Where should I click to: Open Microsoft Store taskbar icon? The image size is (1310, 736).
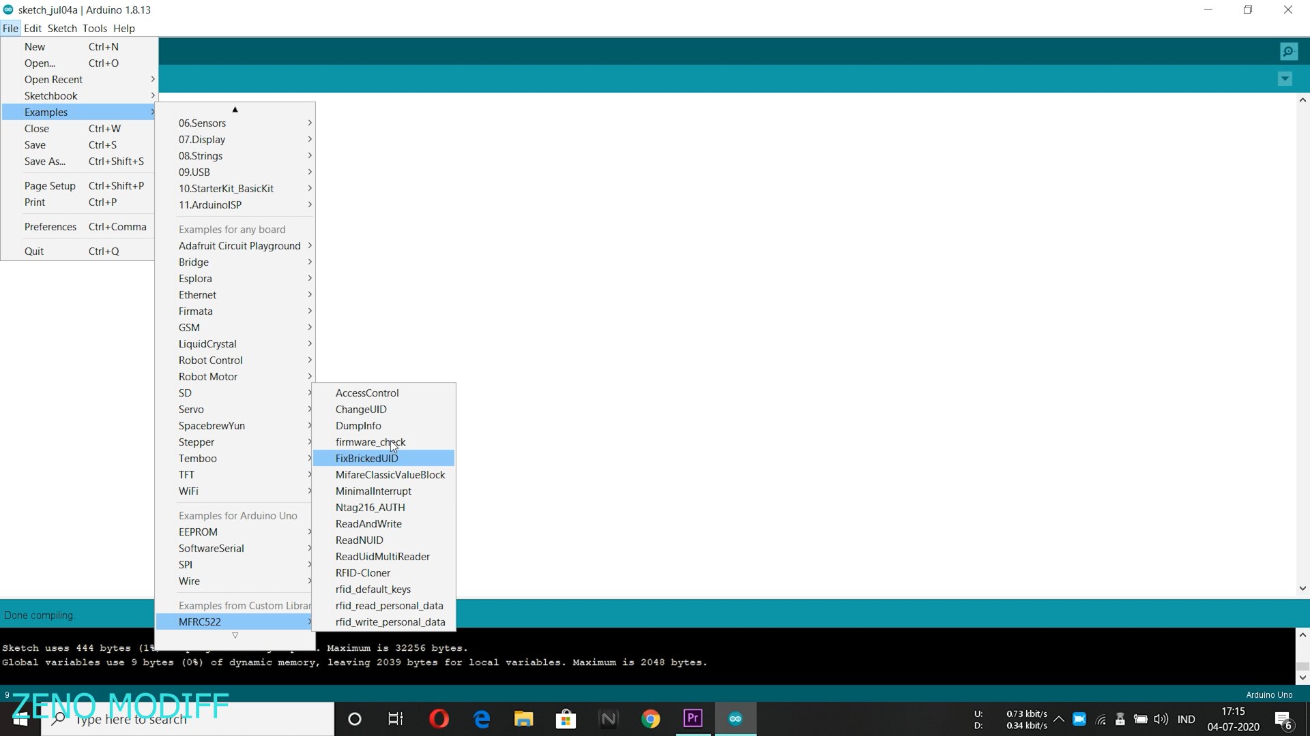pos(566,719)
